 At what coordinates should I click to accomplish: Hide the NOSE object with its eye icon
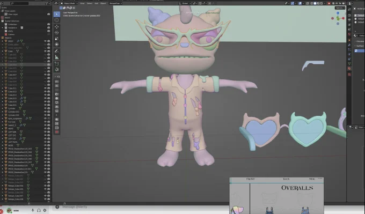click(x=46, y=145)
